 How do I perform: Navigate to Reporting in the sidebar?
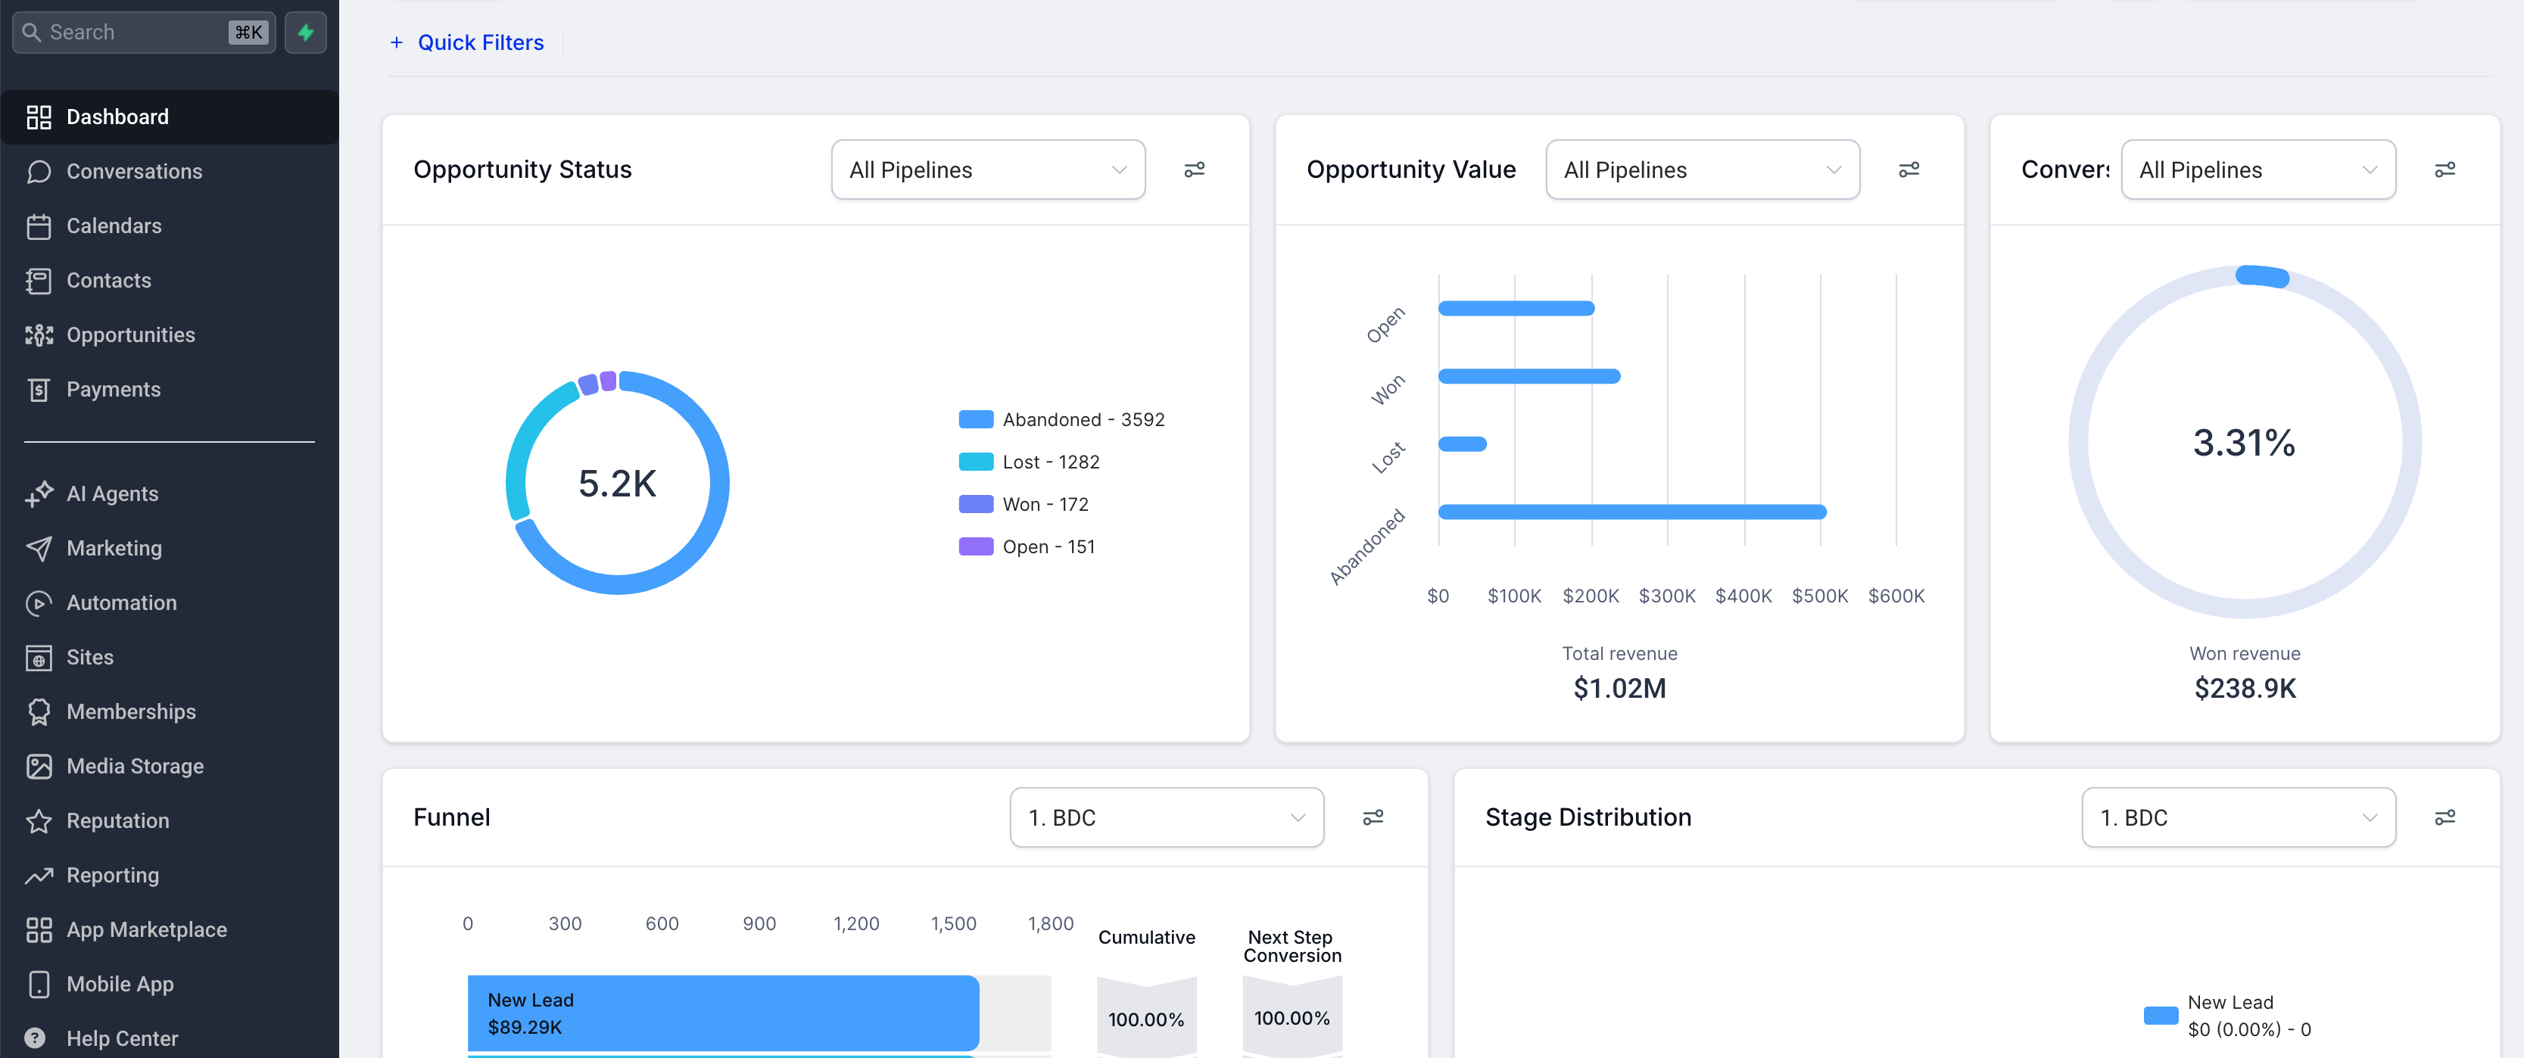pyautogui.click(x=112, y=875)
